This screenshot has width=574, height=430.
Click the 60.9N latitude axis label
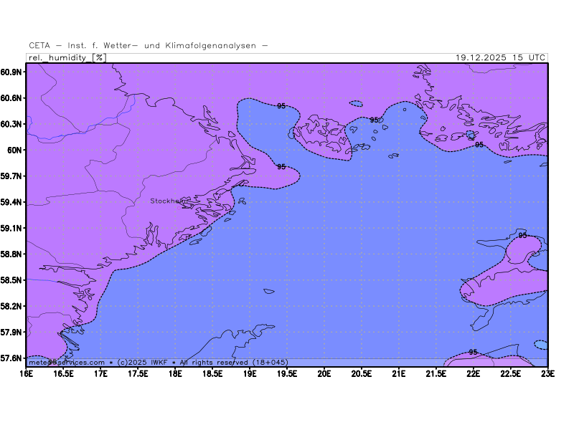pos(13,72)
